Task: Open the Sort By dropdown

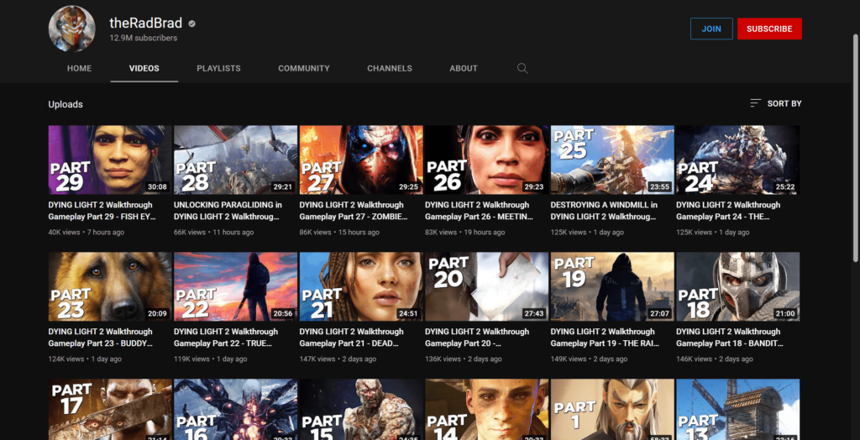Action: 775,103
